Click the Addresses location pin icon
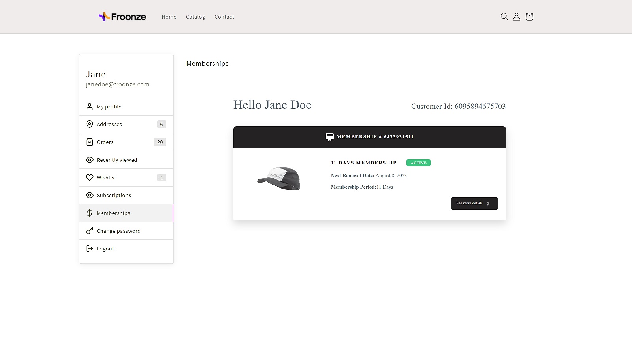 pyautogui.click(x=90, y=124)
